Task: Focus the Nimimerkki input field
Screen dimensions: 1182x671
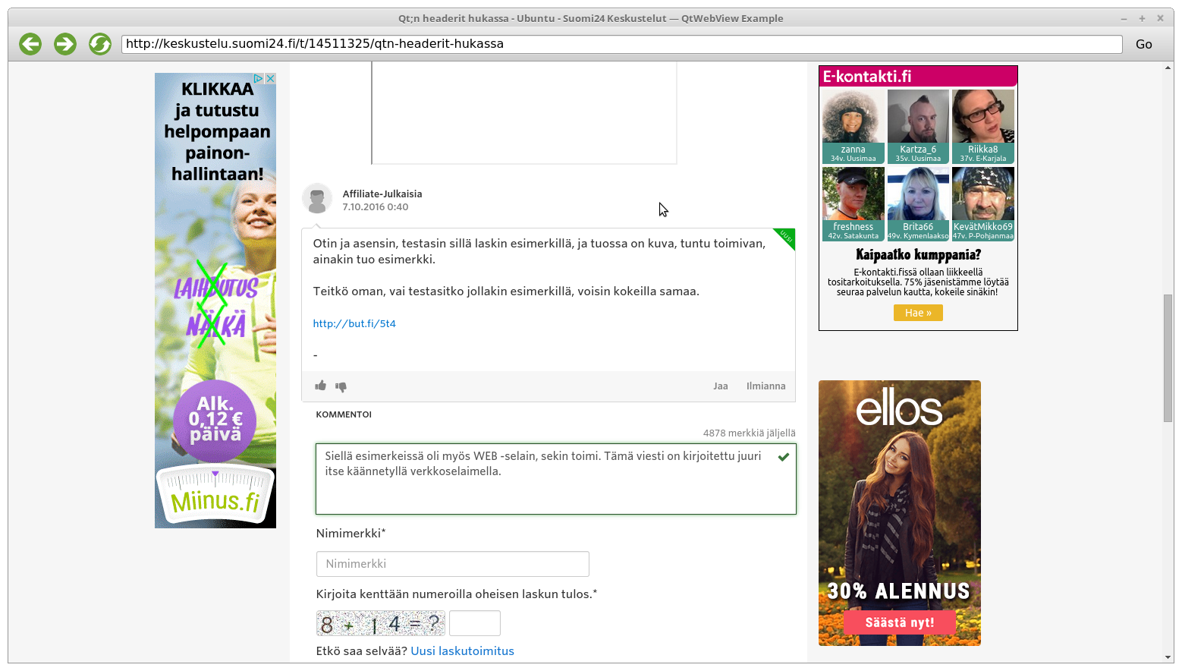Action: [453, 564]
